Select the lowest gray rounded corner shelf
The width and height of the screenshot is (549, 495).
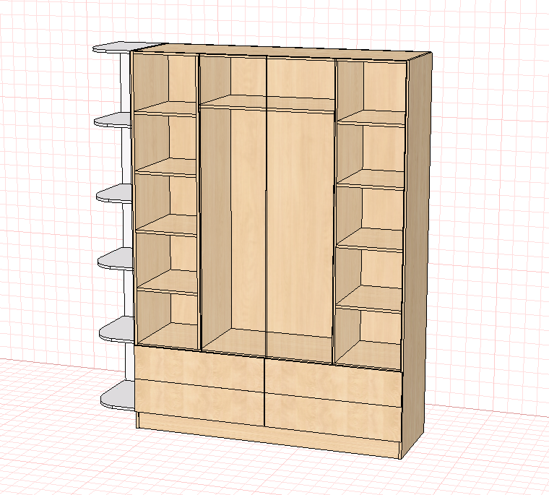[118, 395]
